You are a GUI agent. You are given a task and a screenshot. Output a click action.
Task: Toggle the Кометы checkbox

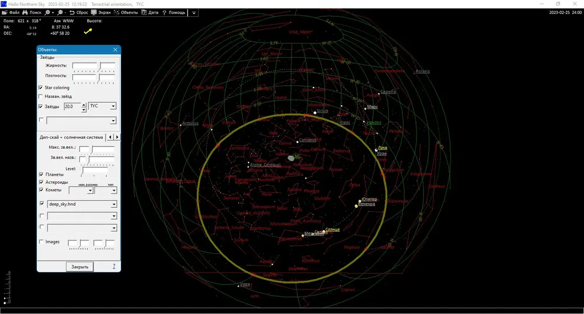[41, 190]
